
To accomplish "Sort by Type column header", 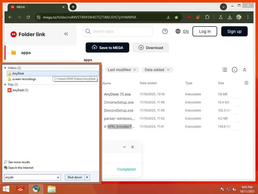I will tap(188, 83).
